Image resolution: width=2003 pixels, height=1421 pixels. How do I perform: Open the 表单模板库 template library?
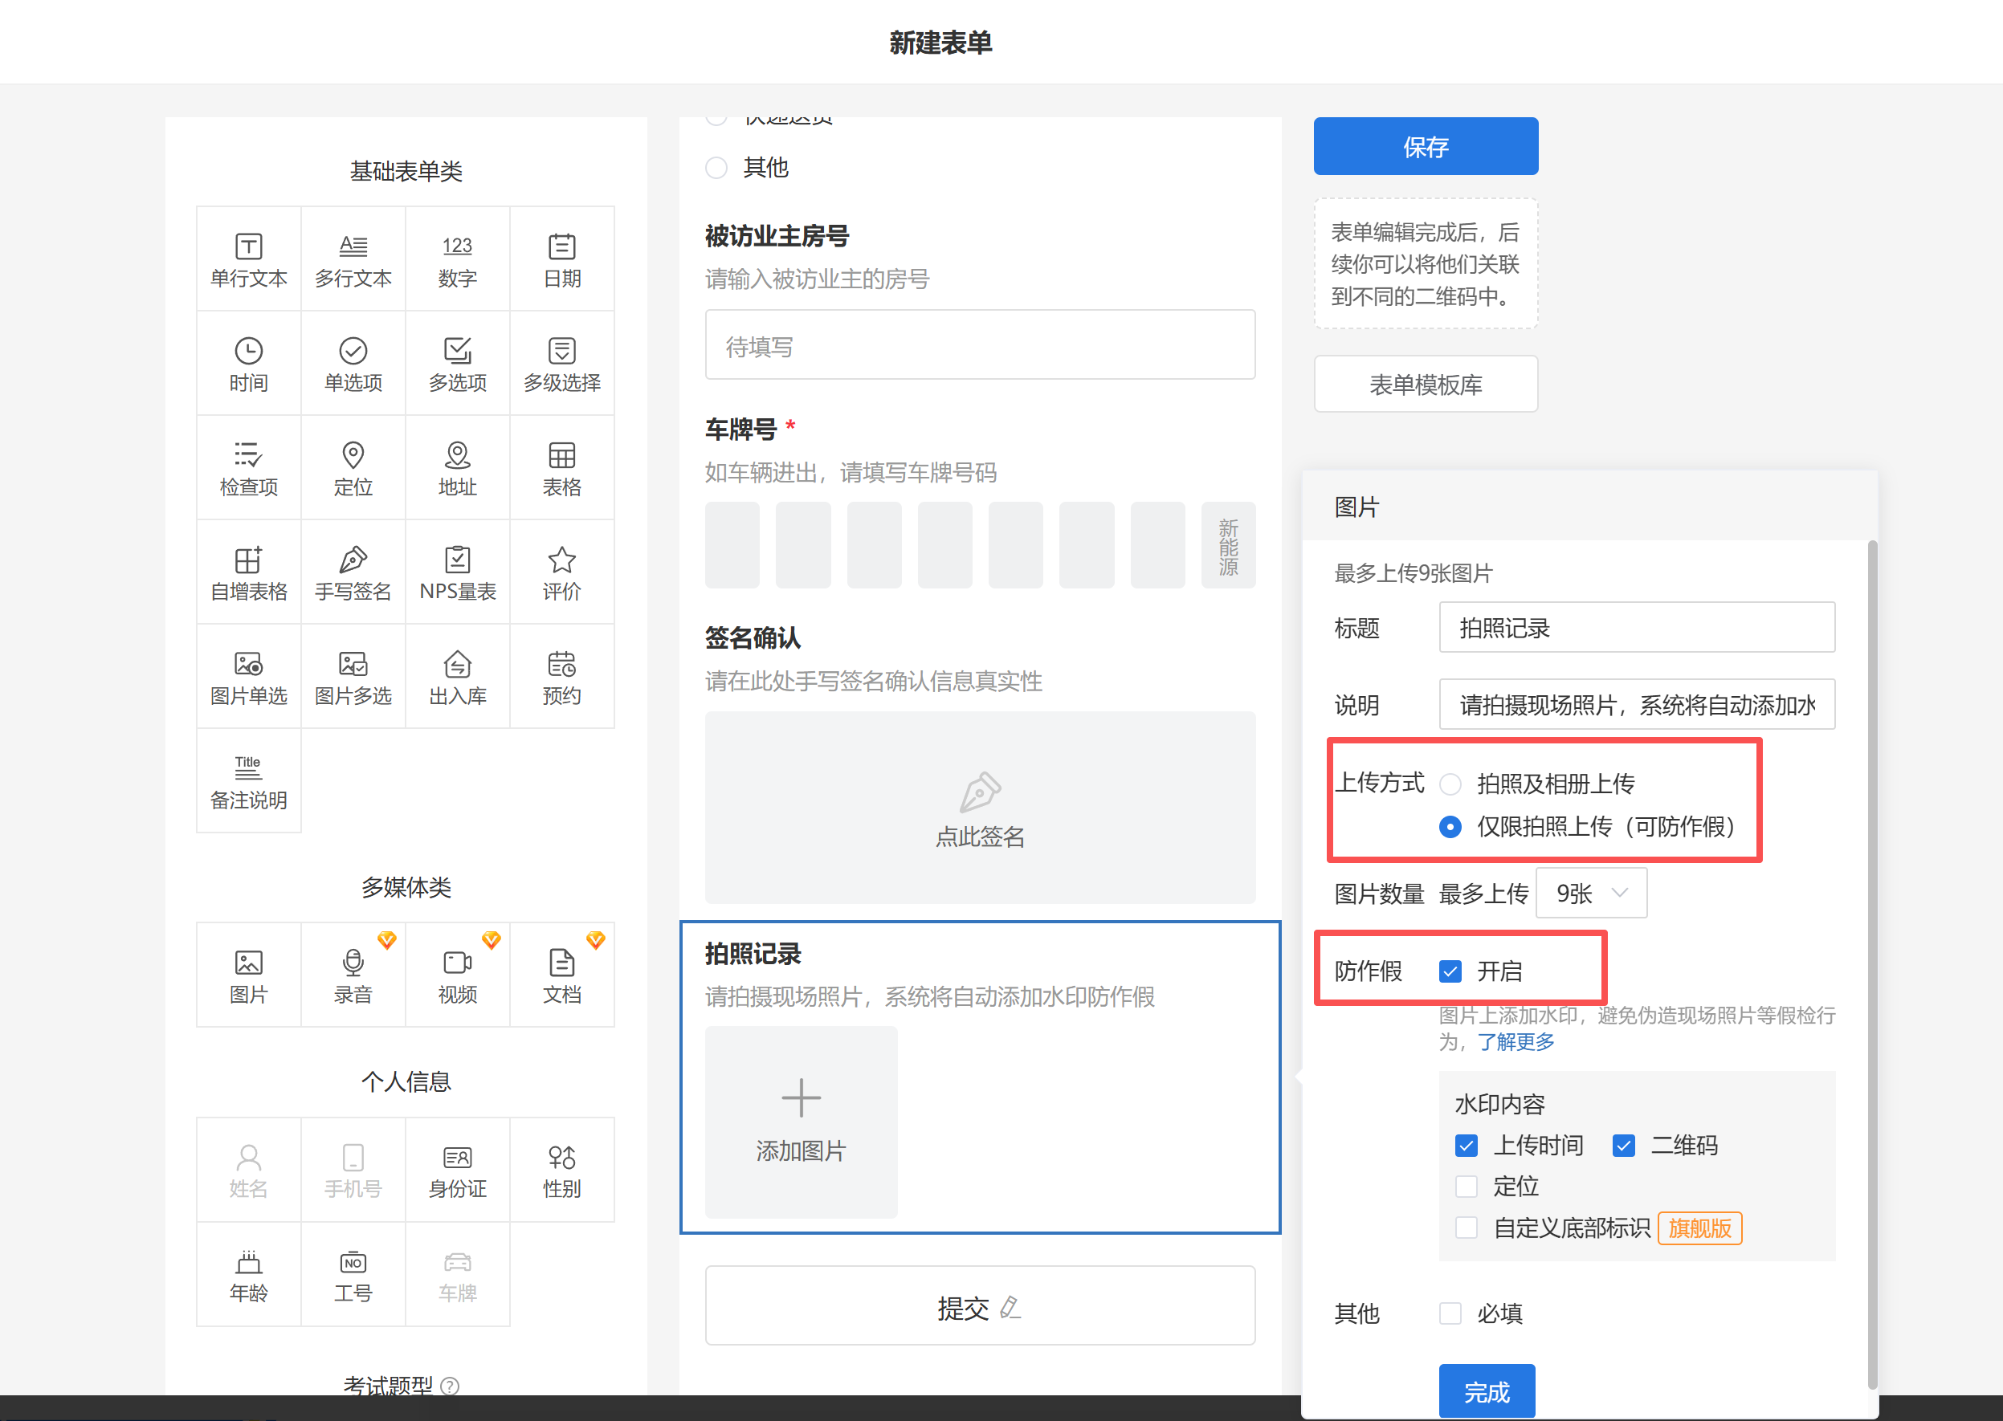click(x=1426, y=384)
